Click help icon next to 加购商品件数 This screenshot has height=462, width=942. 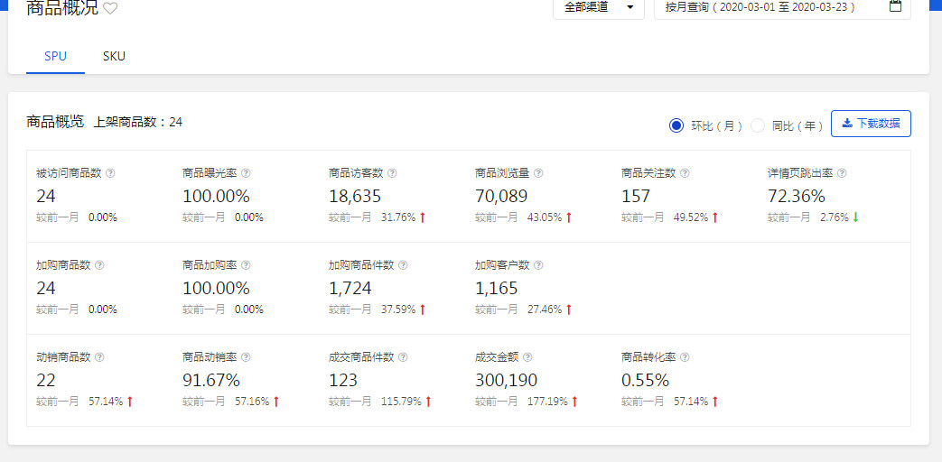click(x=403, y=265)
